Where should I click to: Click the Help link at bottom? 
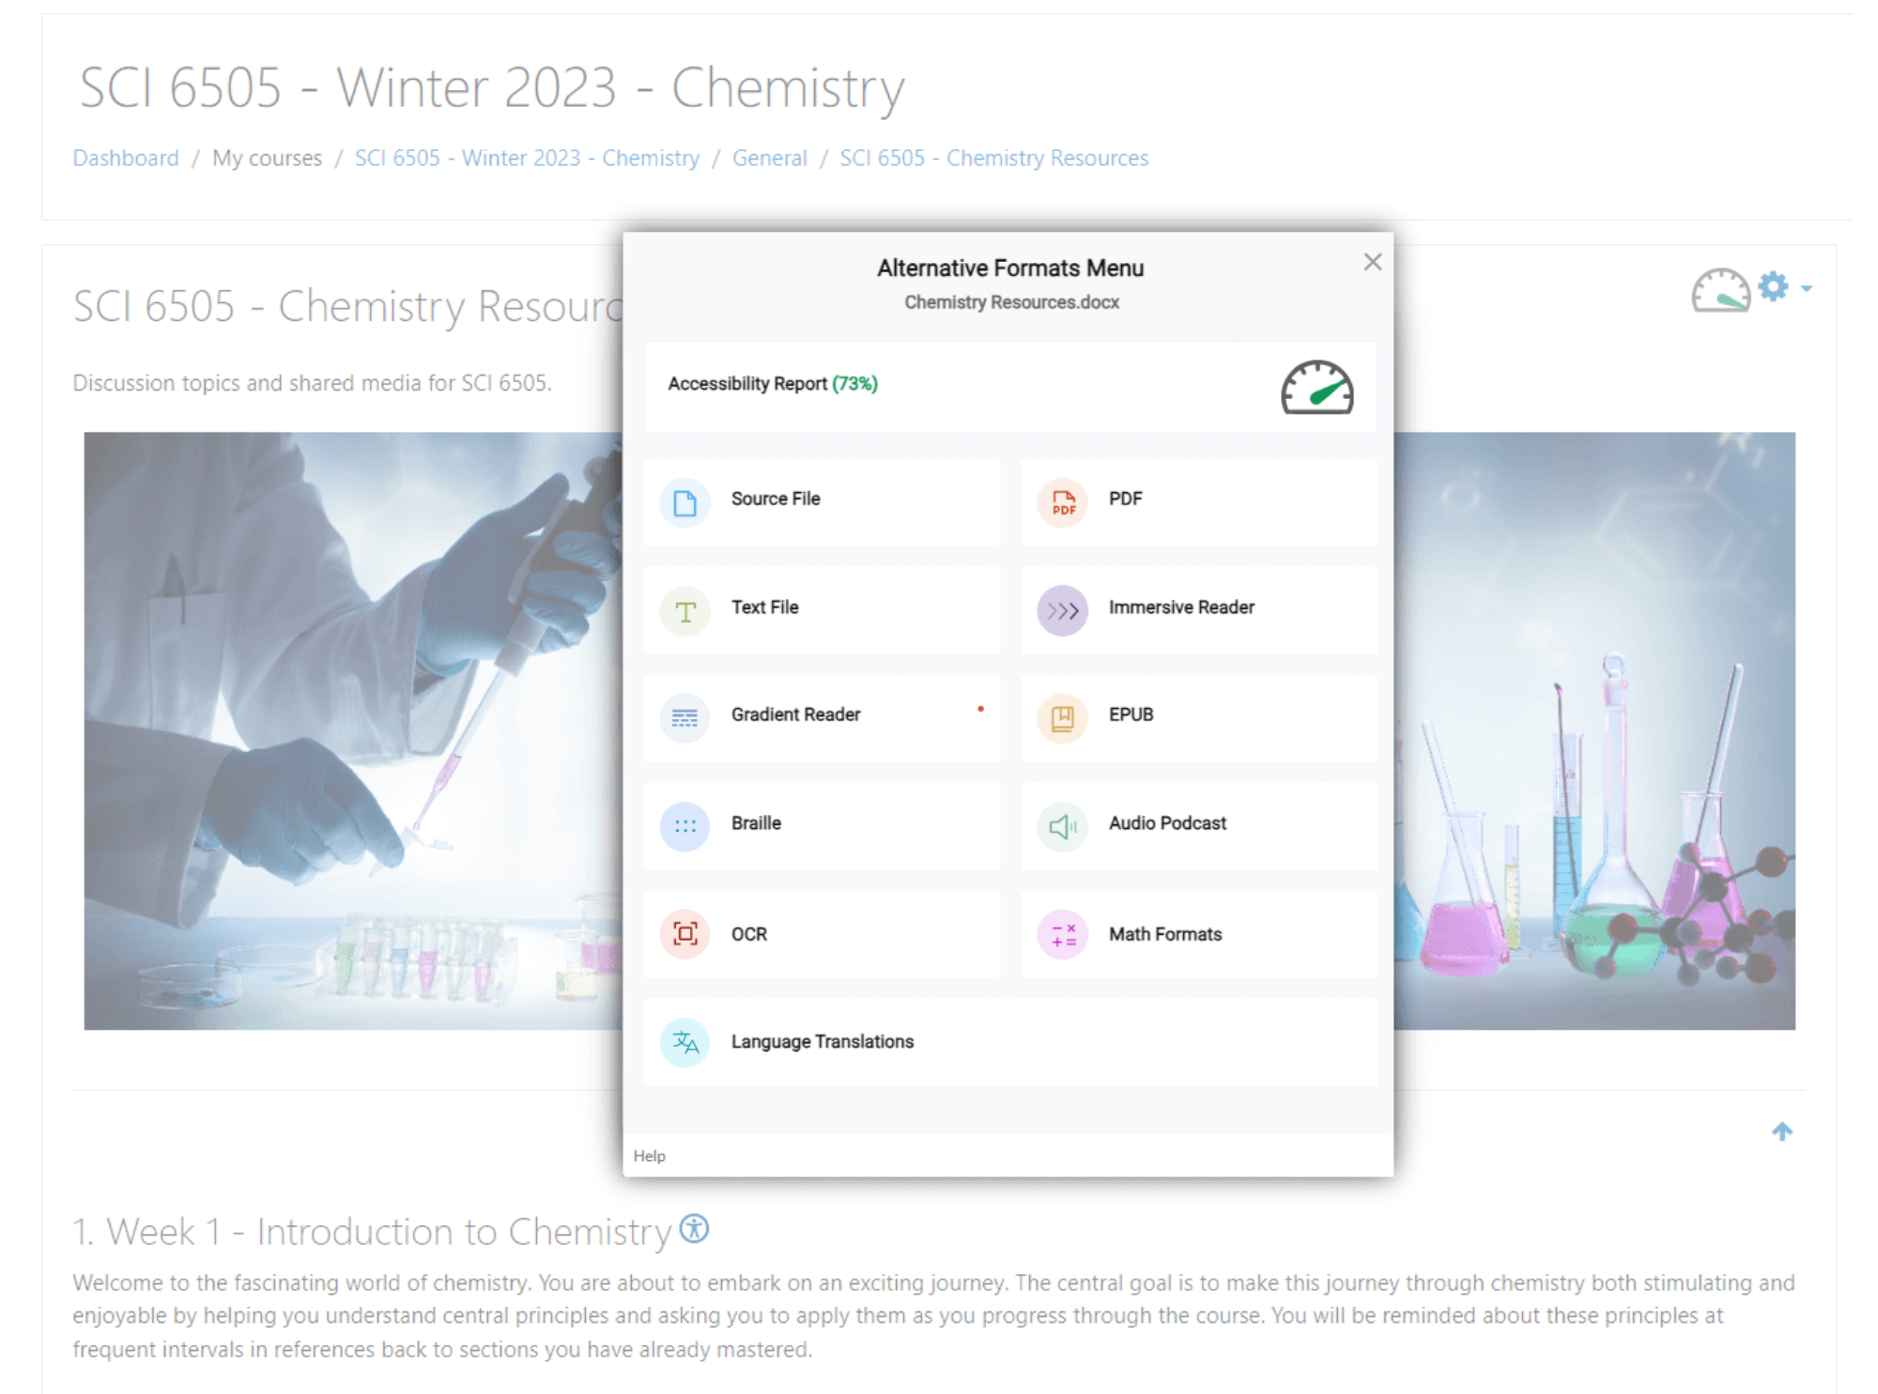coord(649,1156)
